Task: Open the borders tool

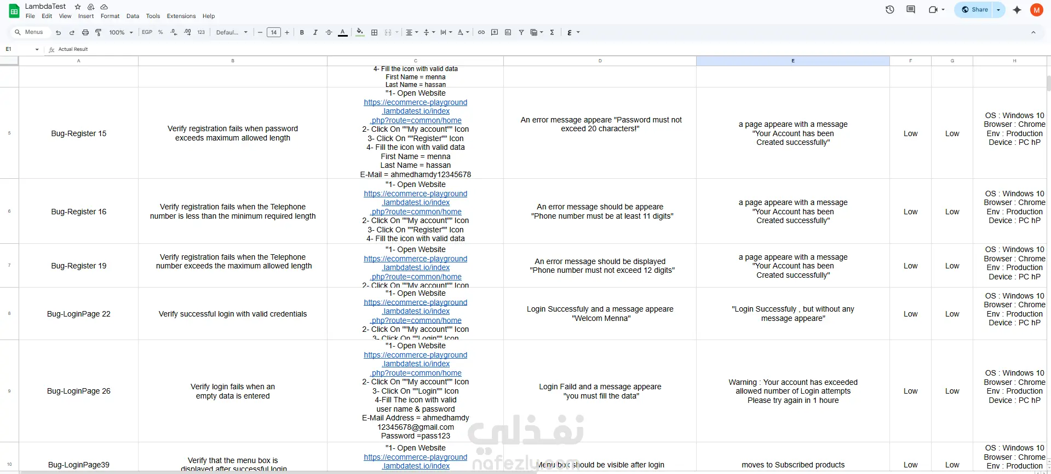Action: point(375,32)
